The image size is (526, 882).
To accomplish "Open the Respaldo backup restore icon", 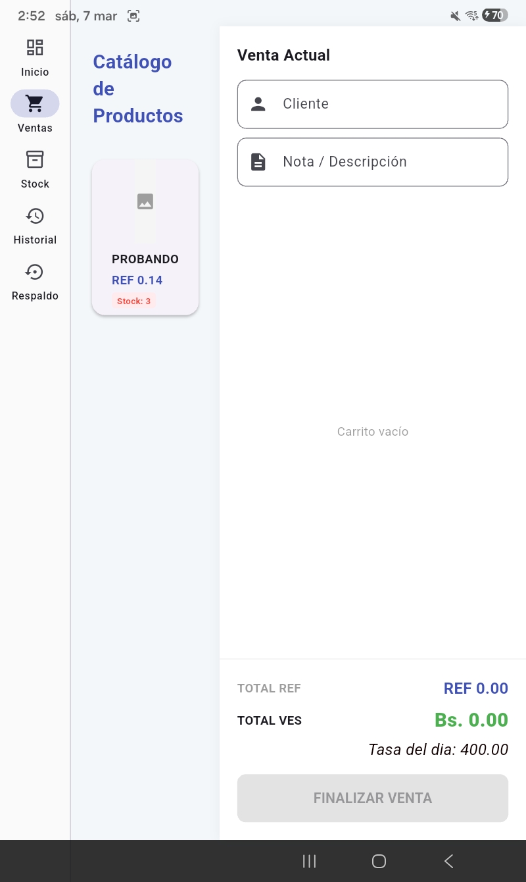I will 35,272.
